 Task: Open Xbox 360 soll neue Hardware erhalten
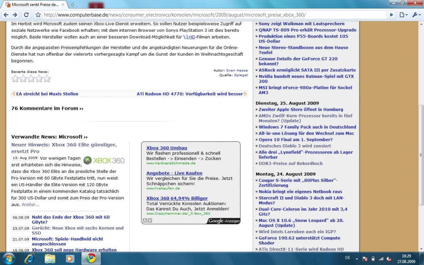(74, 250)
